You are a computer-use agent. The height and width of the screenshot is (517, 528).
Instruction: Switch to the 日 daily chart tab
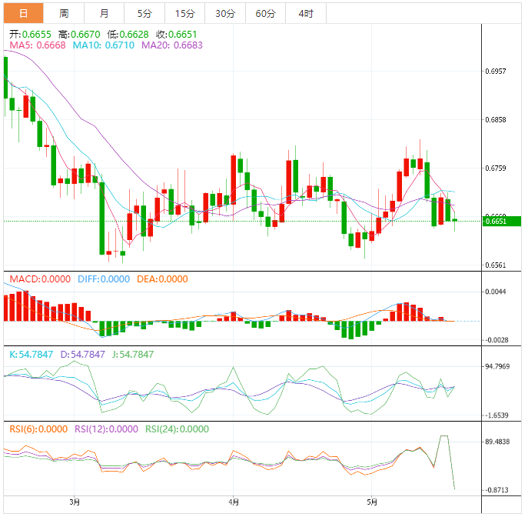(24, 14)
